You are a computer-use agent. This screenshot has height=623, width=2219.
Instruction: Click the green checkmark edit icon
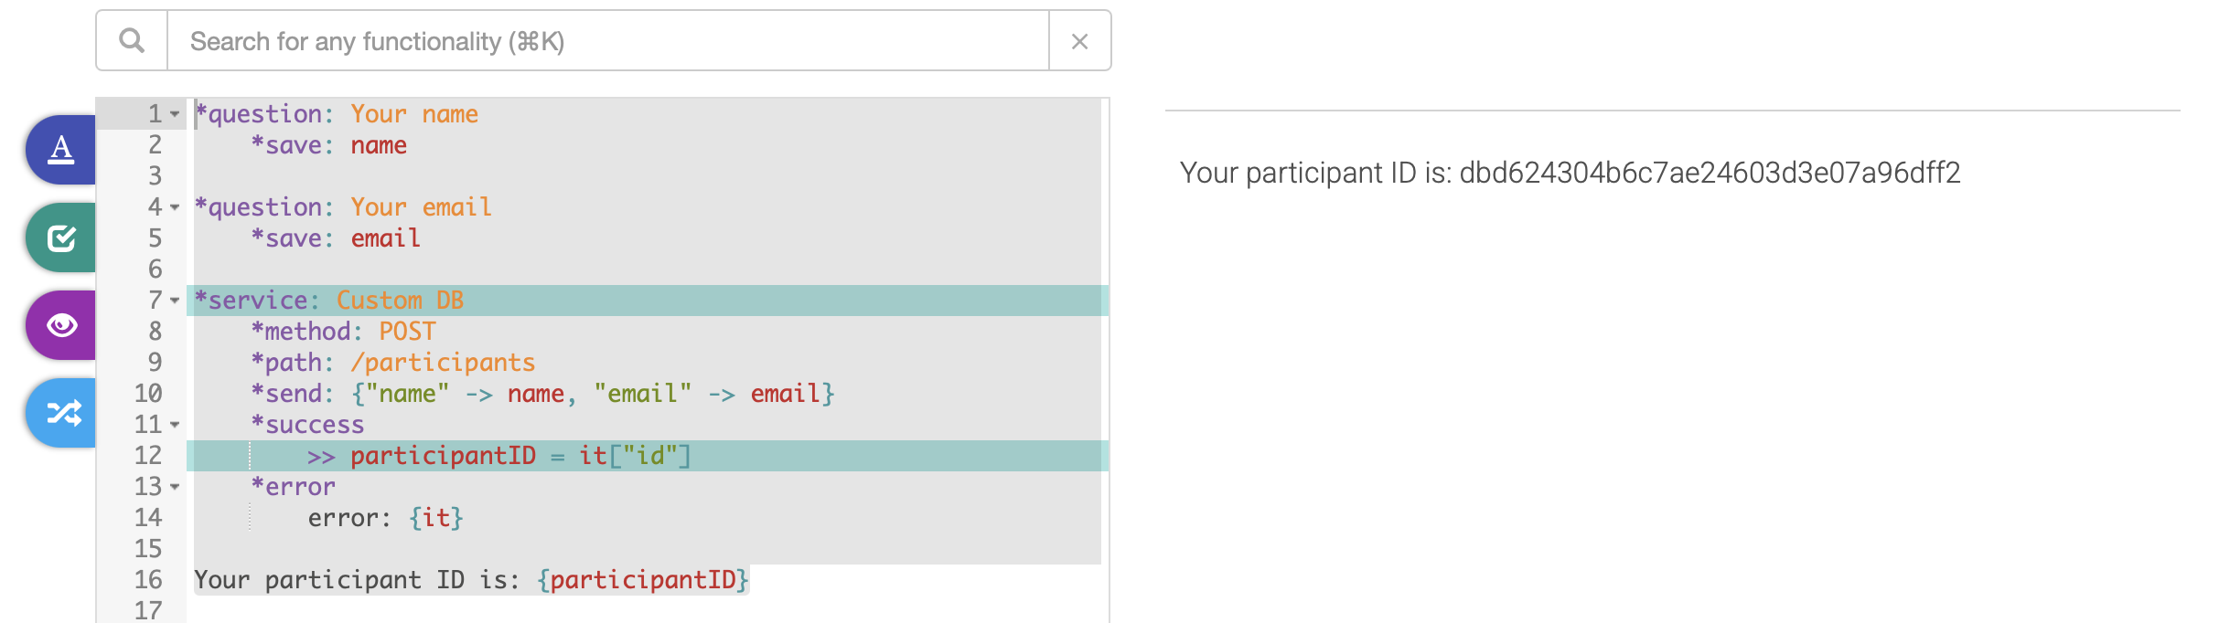tap(61, 238)
